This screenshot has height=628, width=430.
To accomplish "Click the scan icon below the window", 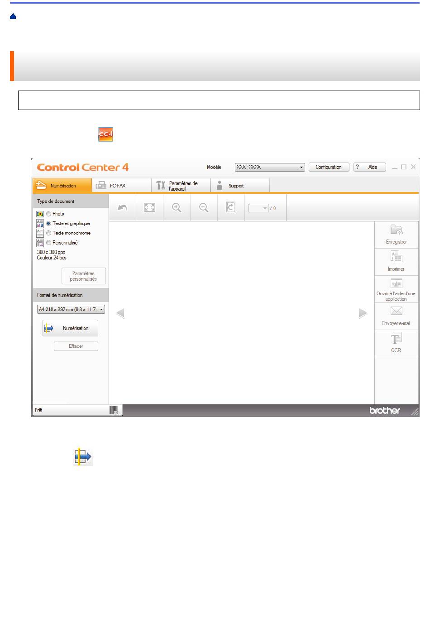I will [83, 457].
